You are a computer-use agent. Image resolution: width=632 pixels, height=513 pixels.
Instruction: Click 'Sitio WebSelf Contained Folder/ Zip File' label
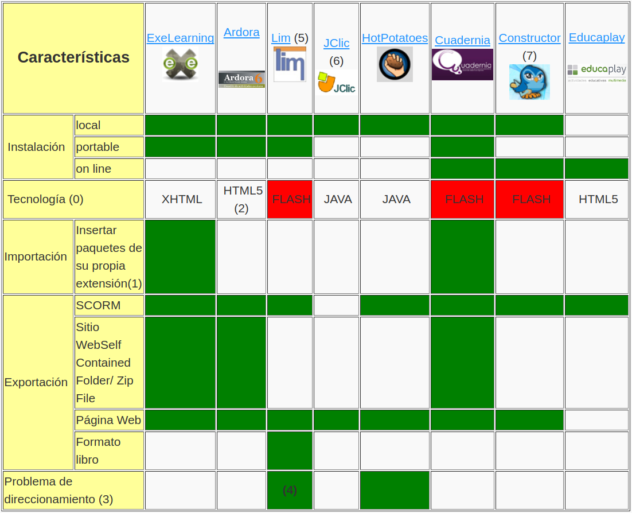(x=109, y=363)
